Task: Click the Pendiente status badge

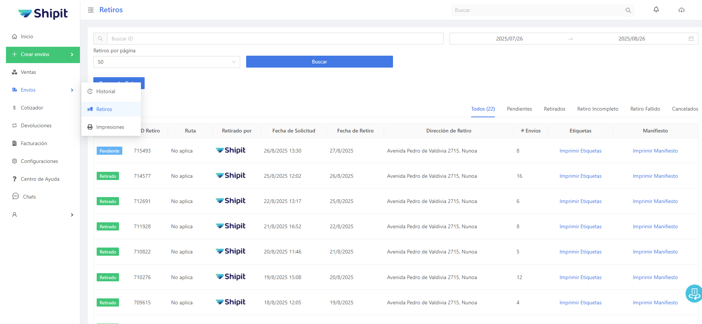Action: pos(109,151)
